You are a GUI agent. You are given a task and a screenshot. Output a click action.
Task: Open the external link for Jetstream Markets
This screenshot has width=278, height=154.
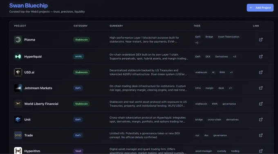[x=261, y=88]
